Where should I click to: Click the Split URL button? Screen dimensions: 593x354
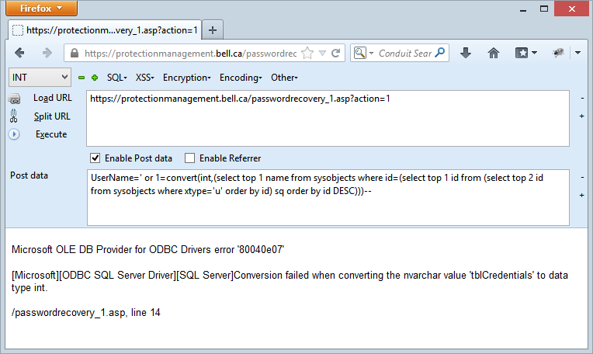[x=52, y=116]
